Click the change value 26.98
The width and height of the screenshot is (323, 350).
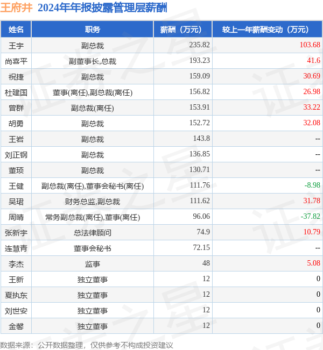coord(312,92)
